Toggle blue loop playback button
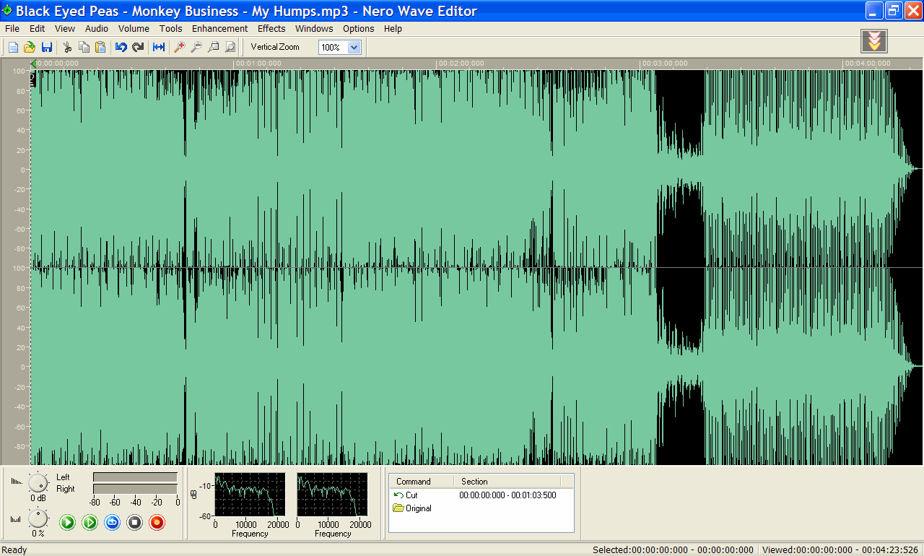This screenshot has width=924, height=556. (112, 522)
